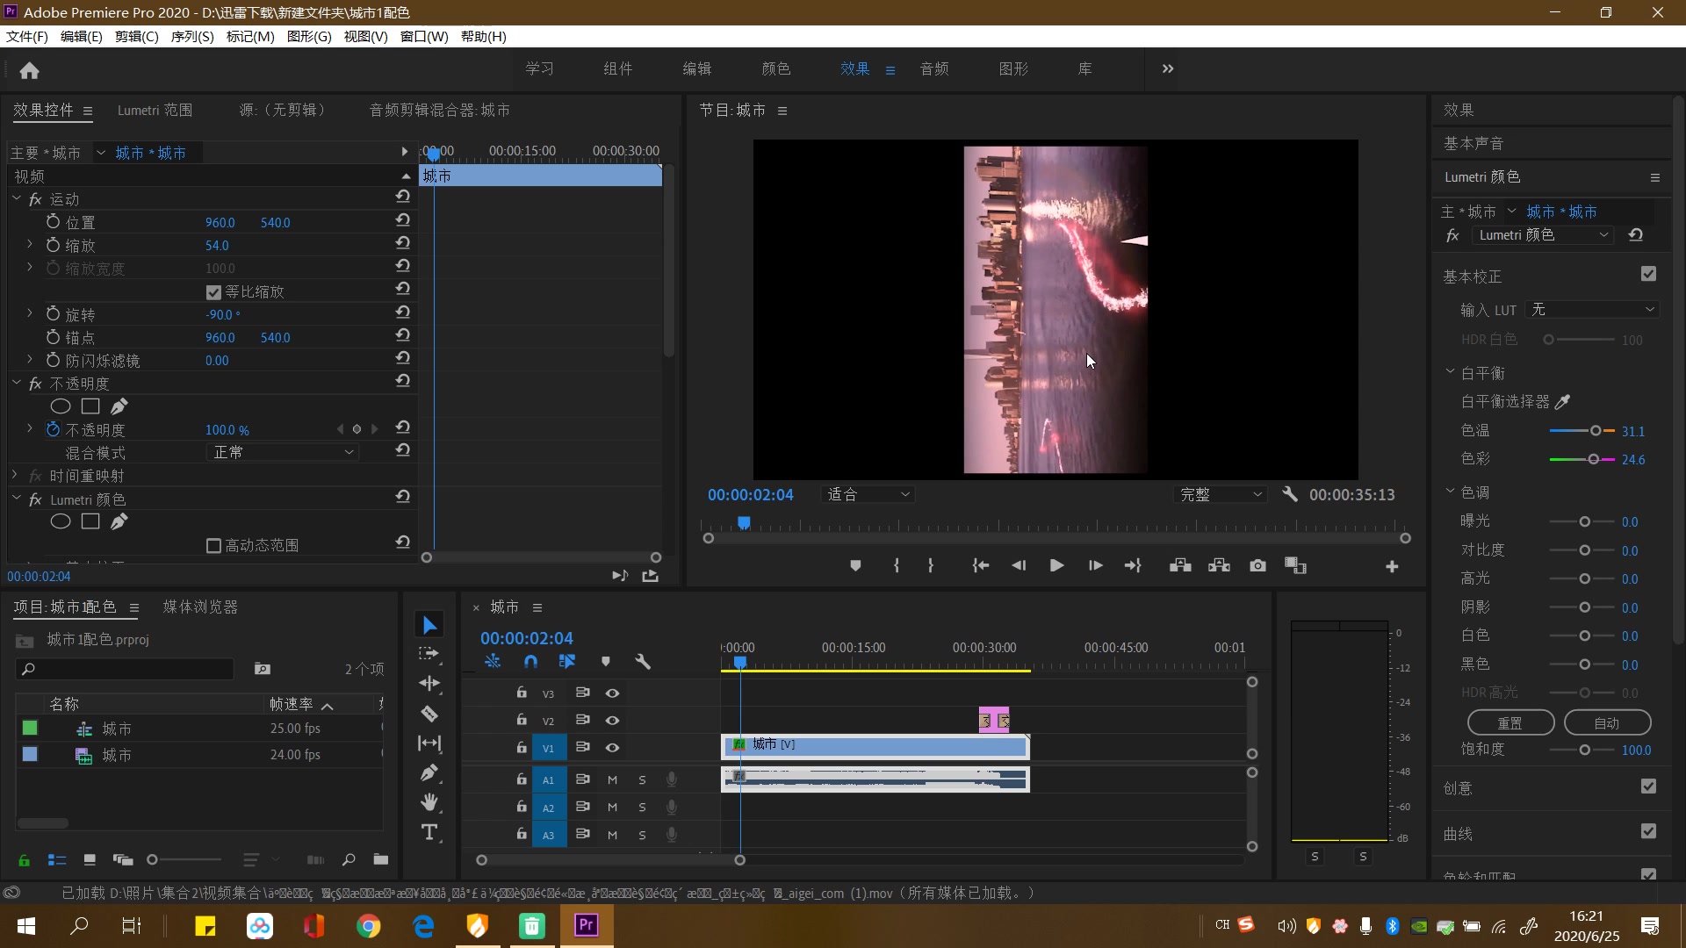Select the Hand tool

(x=429, y=802)
